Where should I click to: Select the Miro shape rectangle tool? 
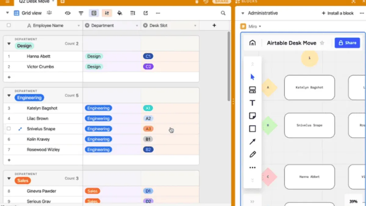pyautogui.click(x=253, y=129)
